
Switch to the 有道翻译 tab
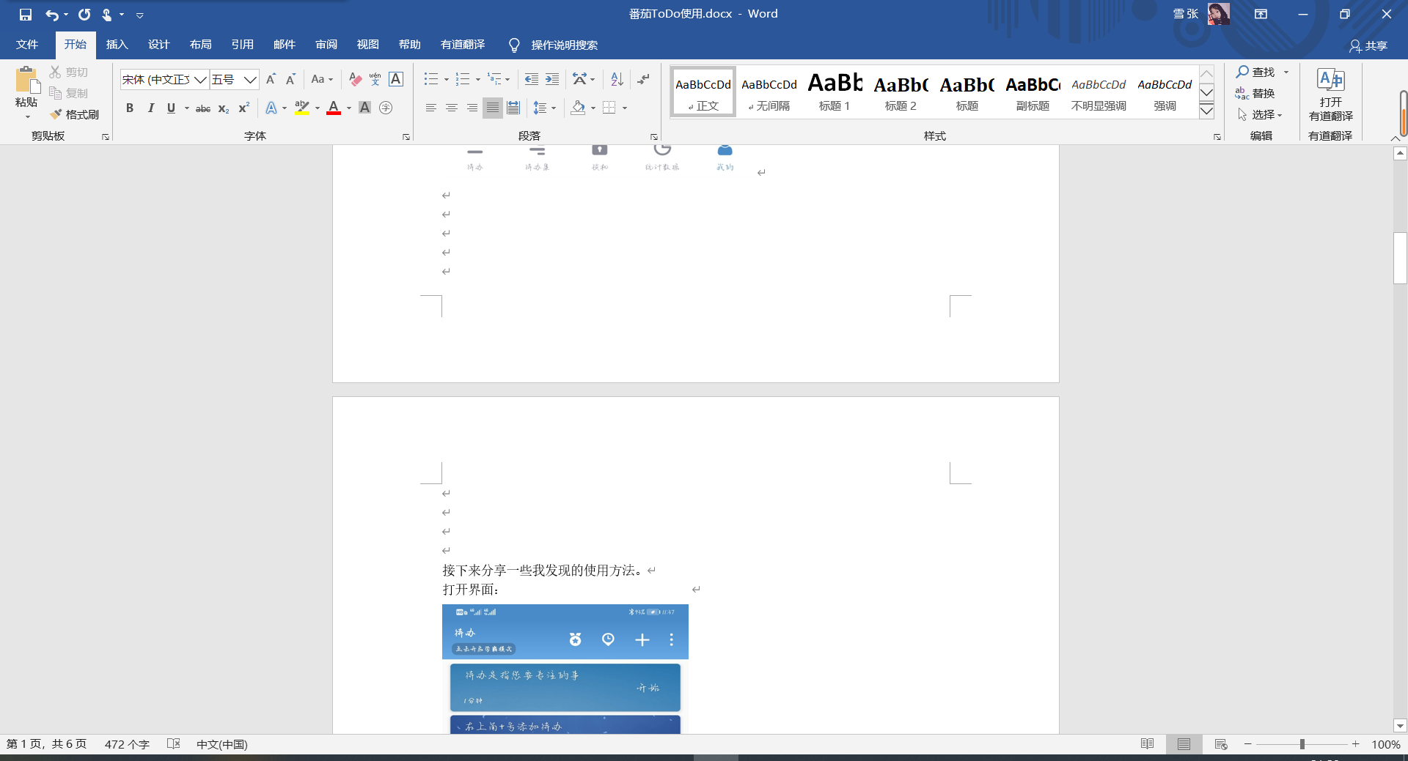coord(463,45)
